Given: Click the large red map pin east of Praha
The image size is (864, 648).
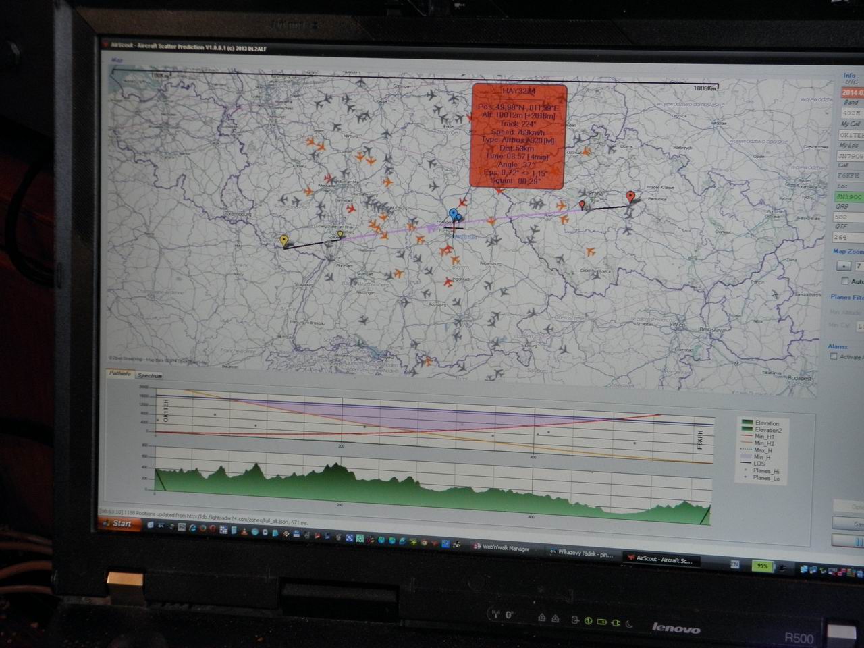Looking at the screenshot, I should 630,197.
